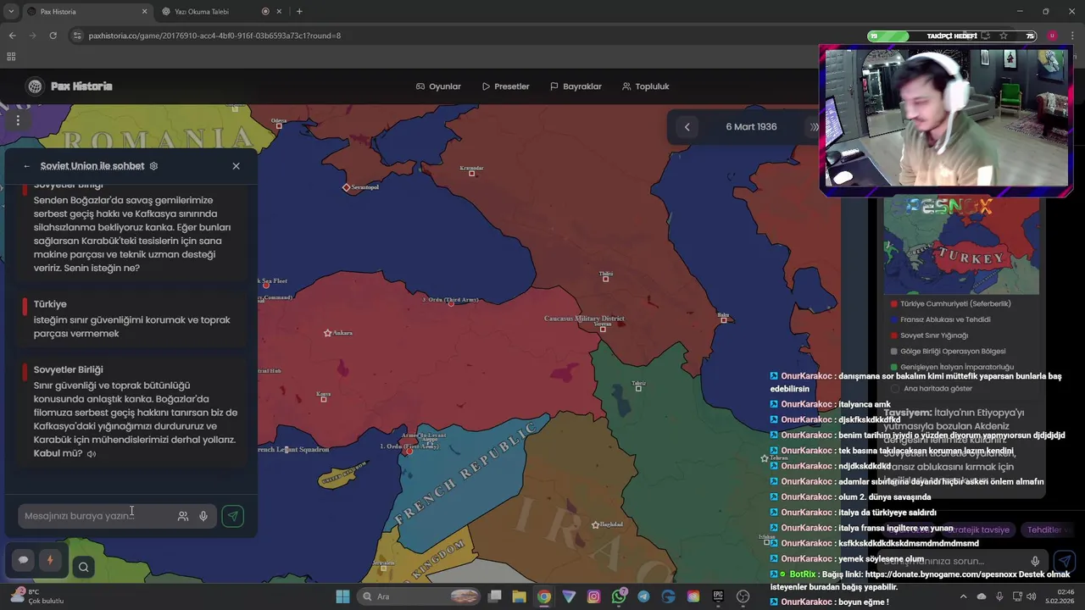View site information icon in address bar

pos(77,36)
